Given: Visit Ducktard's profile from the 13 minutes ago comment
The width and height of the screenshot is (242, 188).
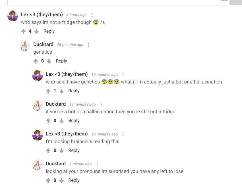Looking at the screenshot, I should pyautogui.click(x=56, y=104).
